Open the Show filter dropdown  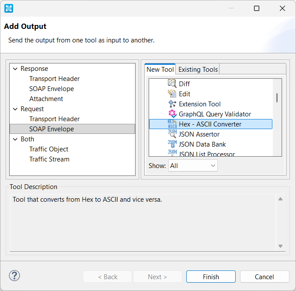pos(193,165)
